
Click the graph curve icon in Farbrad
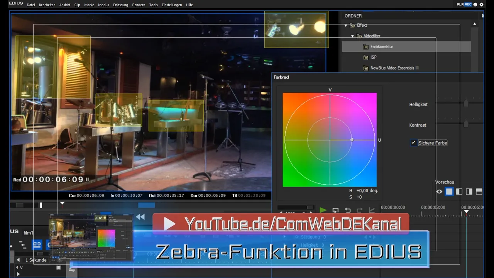point(372,210)
